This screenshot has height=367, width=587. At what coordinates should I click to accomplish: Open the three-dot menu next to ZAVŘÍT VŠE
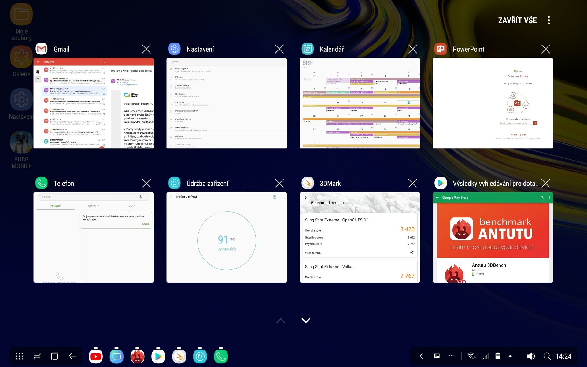coord(549,20)
